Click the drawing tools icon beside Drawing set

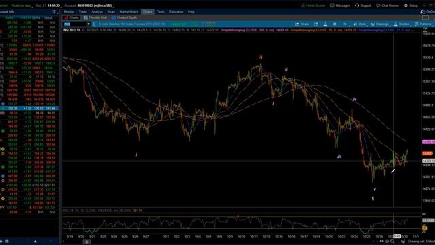[403, 242]
